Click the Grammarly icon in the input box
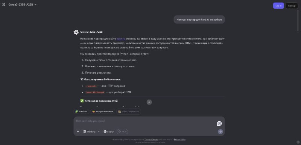Image resolution: width=301 pixels, height=145 pixels. (219, 124)
